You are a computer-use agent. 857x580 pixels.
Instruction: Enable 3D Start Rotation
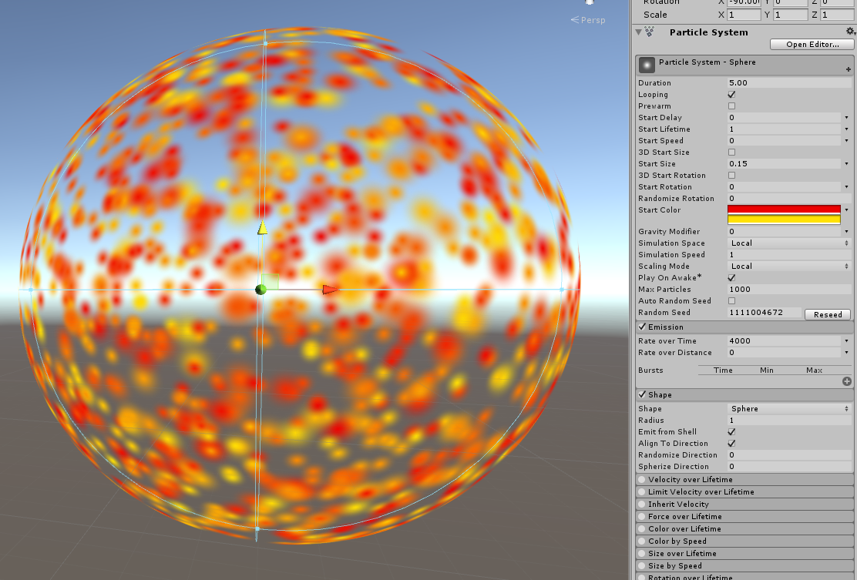click(x=732, y=176)
